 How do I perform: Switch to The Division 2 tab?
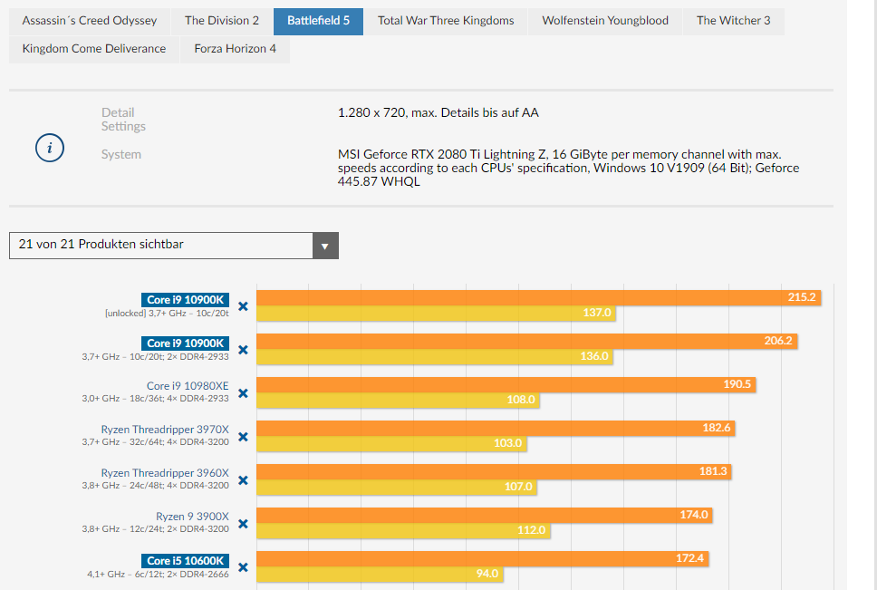(222, 21)
